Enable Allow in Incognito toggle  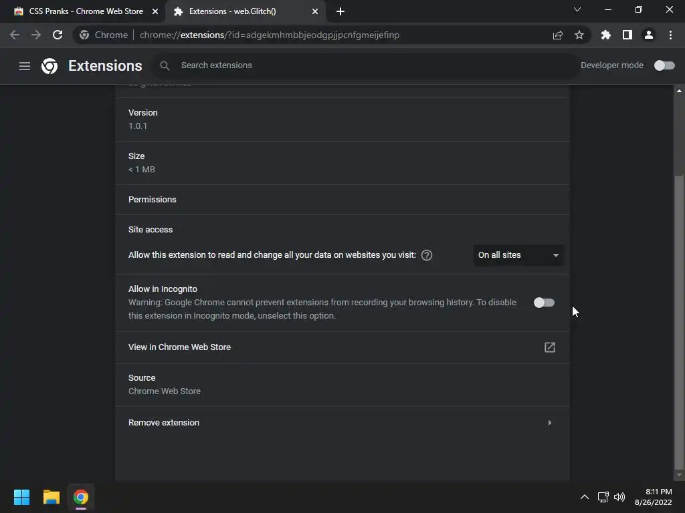544,303
